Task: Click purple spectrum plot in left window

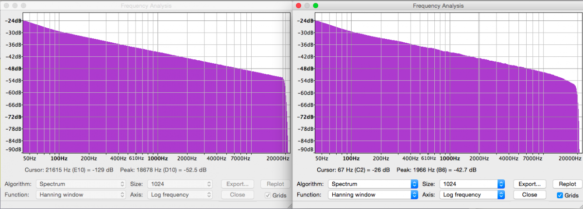Action: [156, 83]
